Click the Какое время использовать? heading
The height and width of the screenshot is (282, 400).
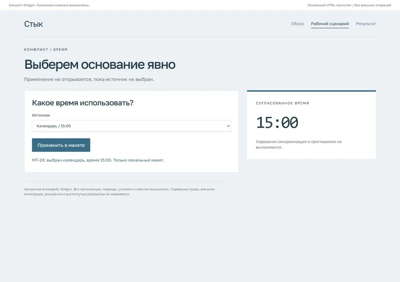point(82,103)
